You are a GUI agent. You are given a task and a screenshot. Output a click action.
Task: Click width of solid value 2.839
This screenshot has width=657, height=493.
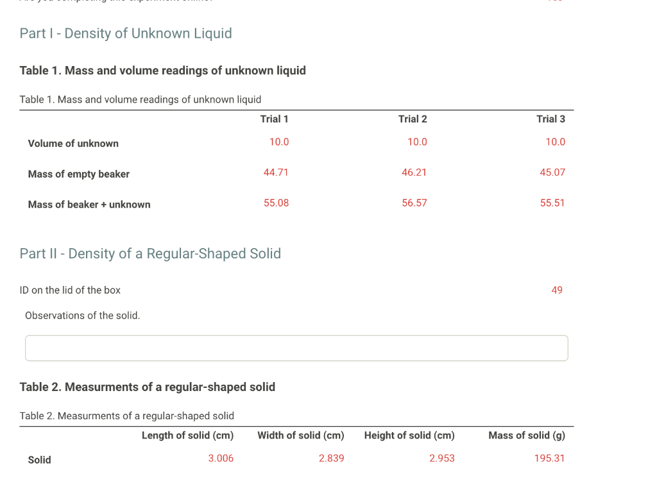pyautogui.click(x=332, y=458)
